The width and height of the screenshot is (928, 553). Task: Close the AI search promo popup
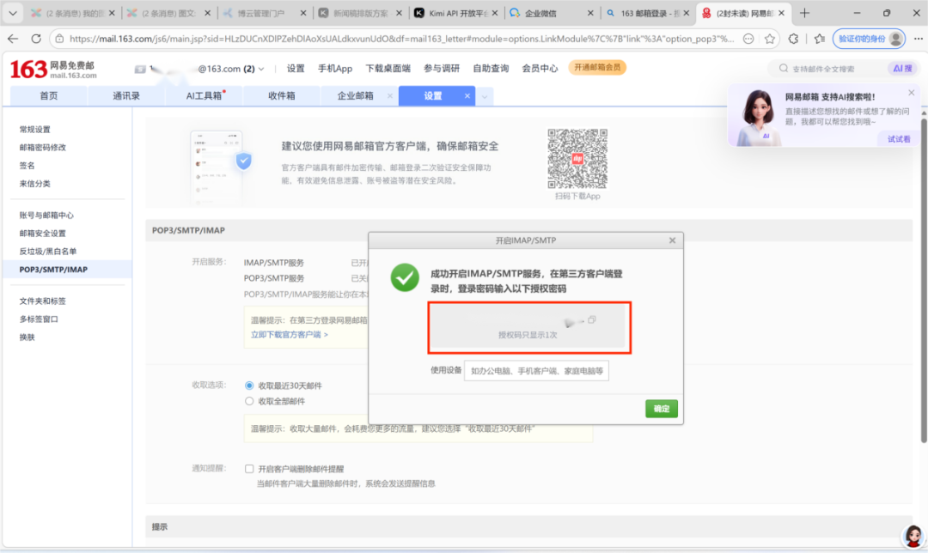tap(912, 93)
